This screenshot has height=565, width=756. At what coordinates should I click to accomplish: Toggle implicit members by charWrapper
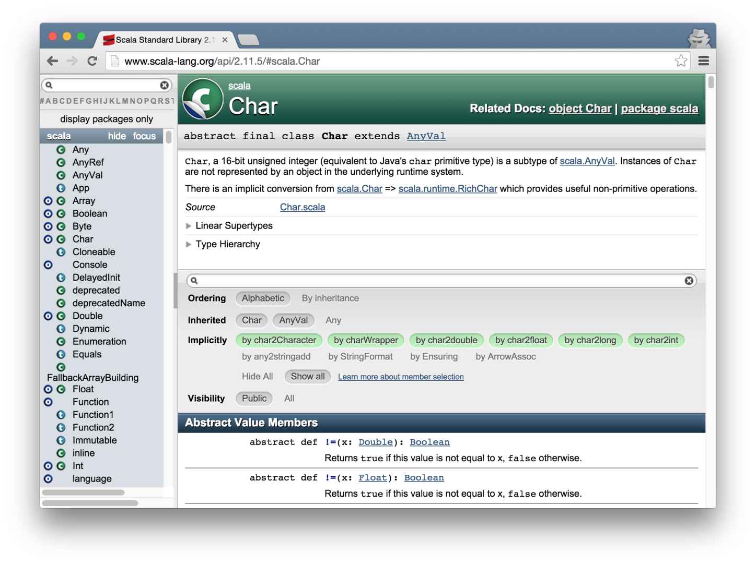coord(366,340)
